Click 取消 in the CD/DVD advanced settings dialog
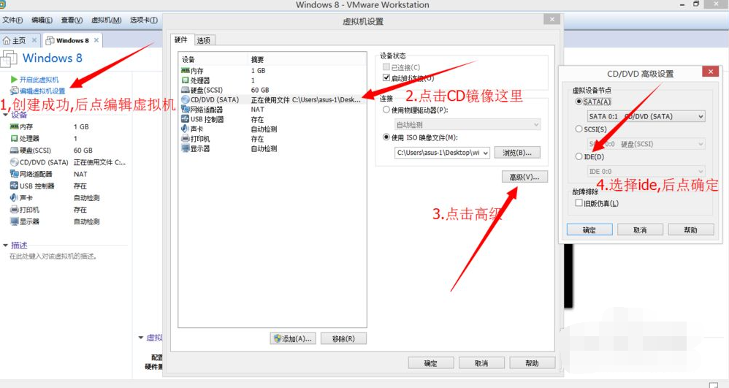 (640, 230)
